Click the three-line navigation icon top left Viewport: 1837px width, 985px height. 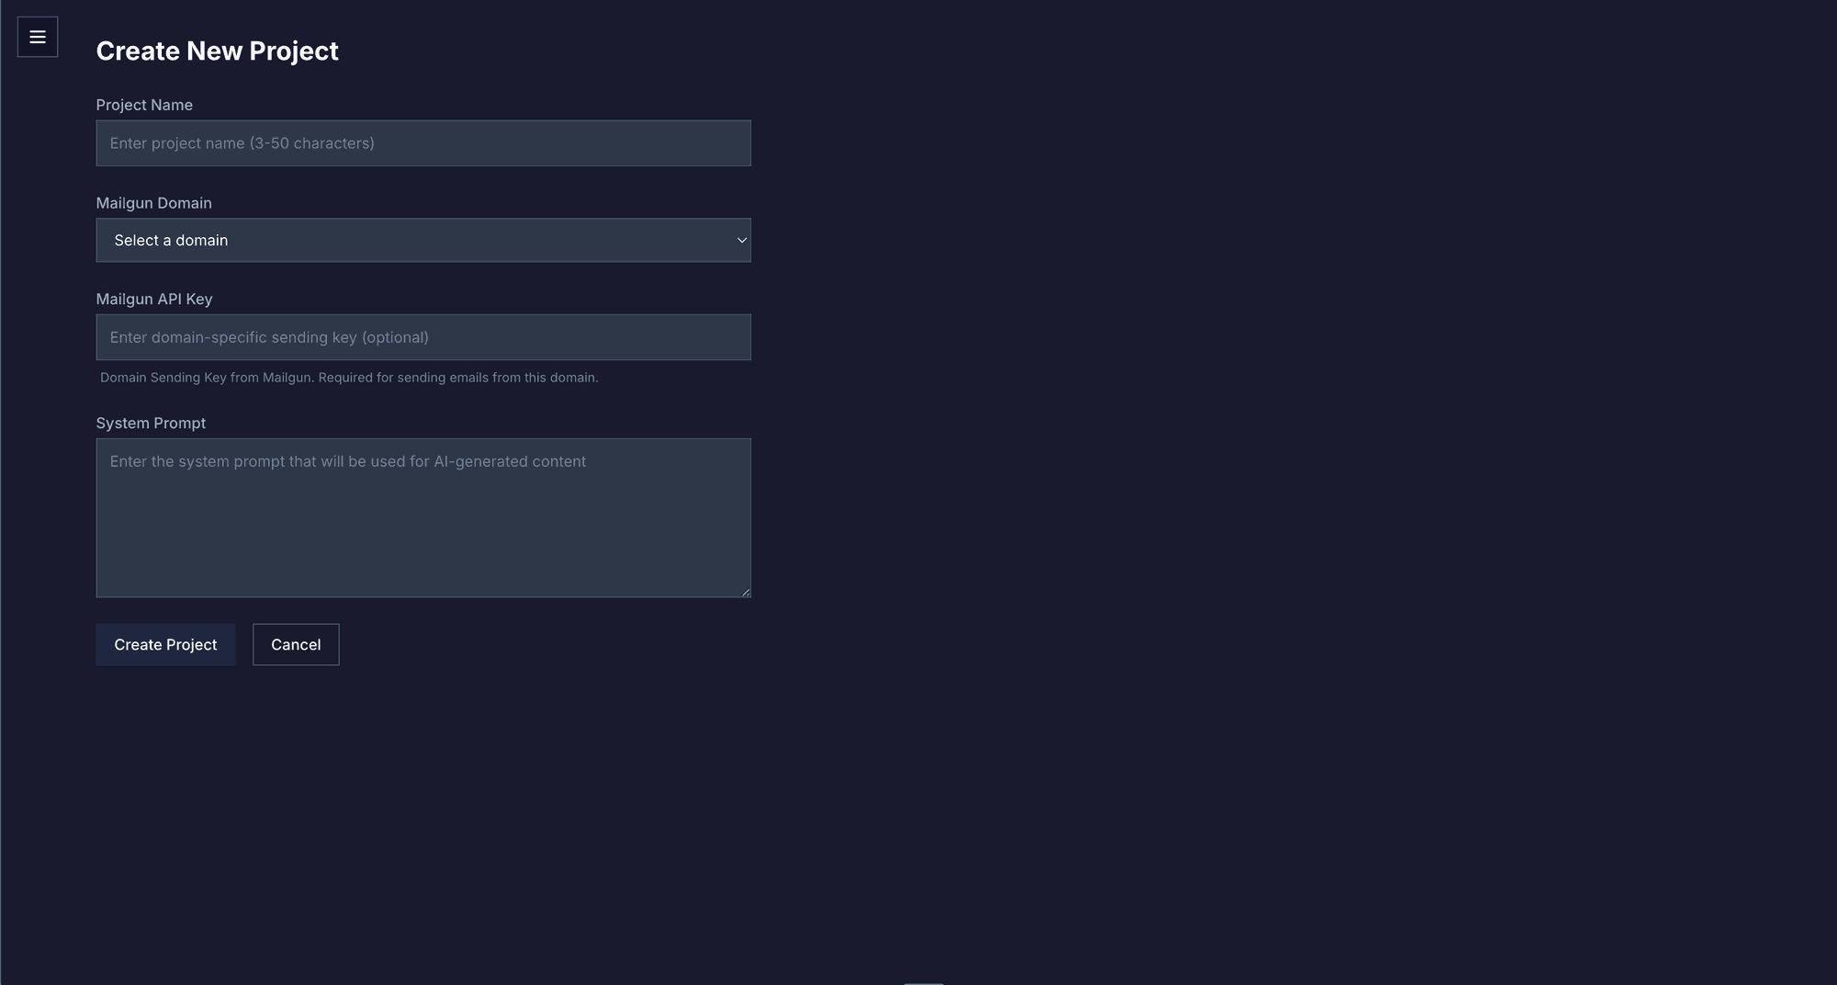(37, 37)
